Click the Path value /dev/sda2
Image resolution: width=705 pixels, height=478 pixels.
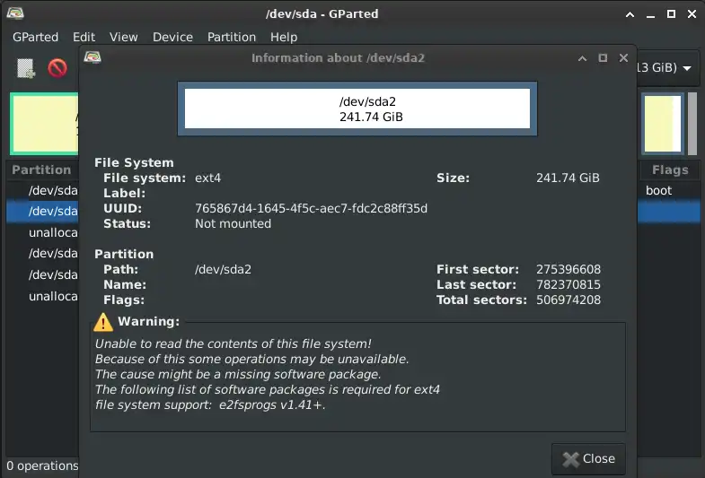(x=223, y=269)
